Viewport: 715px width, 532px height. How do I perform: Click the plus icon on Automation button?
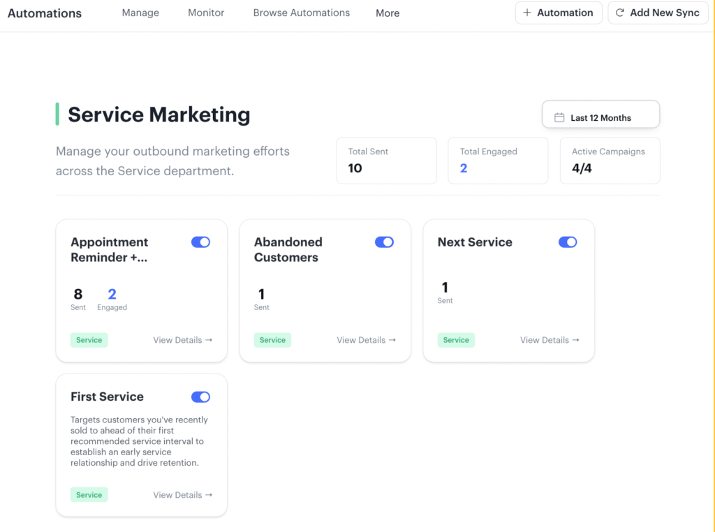527,13
